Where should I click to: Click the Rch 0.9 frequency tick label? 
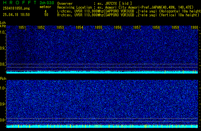2,104
